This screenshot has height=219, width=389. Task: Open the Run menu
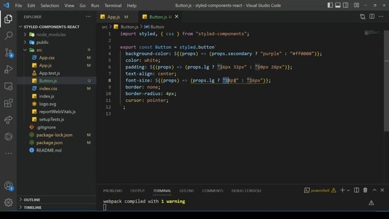point(95,5)
